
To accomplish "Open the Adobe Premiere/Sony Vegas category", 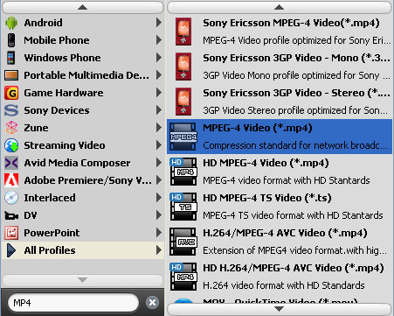I will click(83, 180).
